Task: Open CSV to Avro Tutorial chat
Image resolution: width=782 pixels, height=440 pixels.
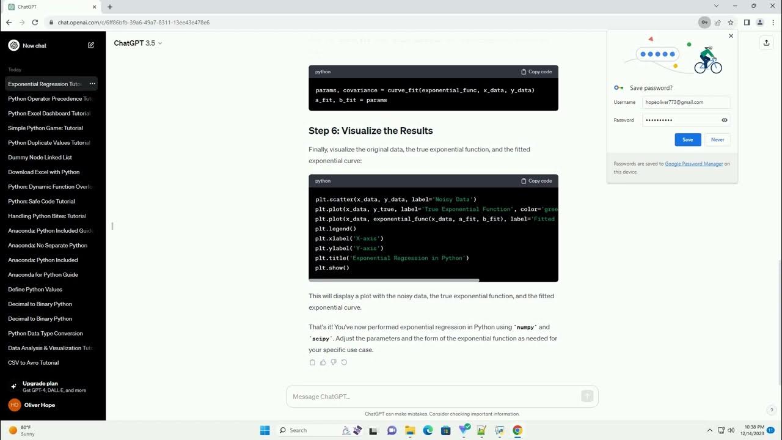Action: pos(50,362)
